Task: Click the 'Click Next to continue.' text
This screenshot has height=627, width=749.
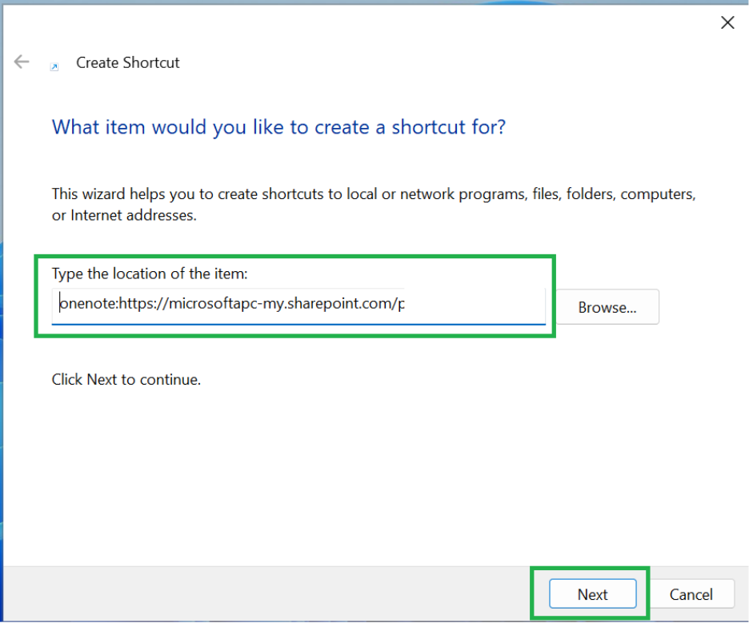Action: click(x=126, y=379)
